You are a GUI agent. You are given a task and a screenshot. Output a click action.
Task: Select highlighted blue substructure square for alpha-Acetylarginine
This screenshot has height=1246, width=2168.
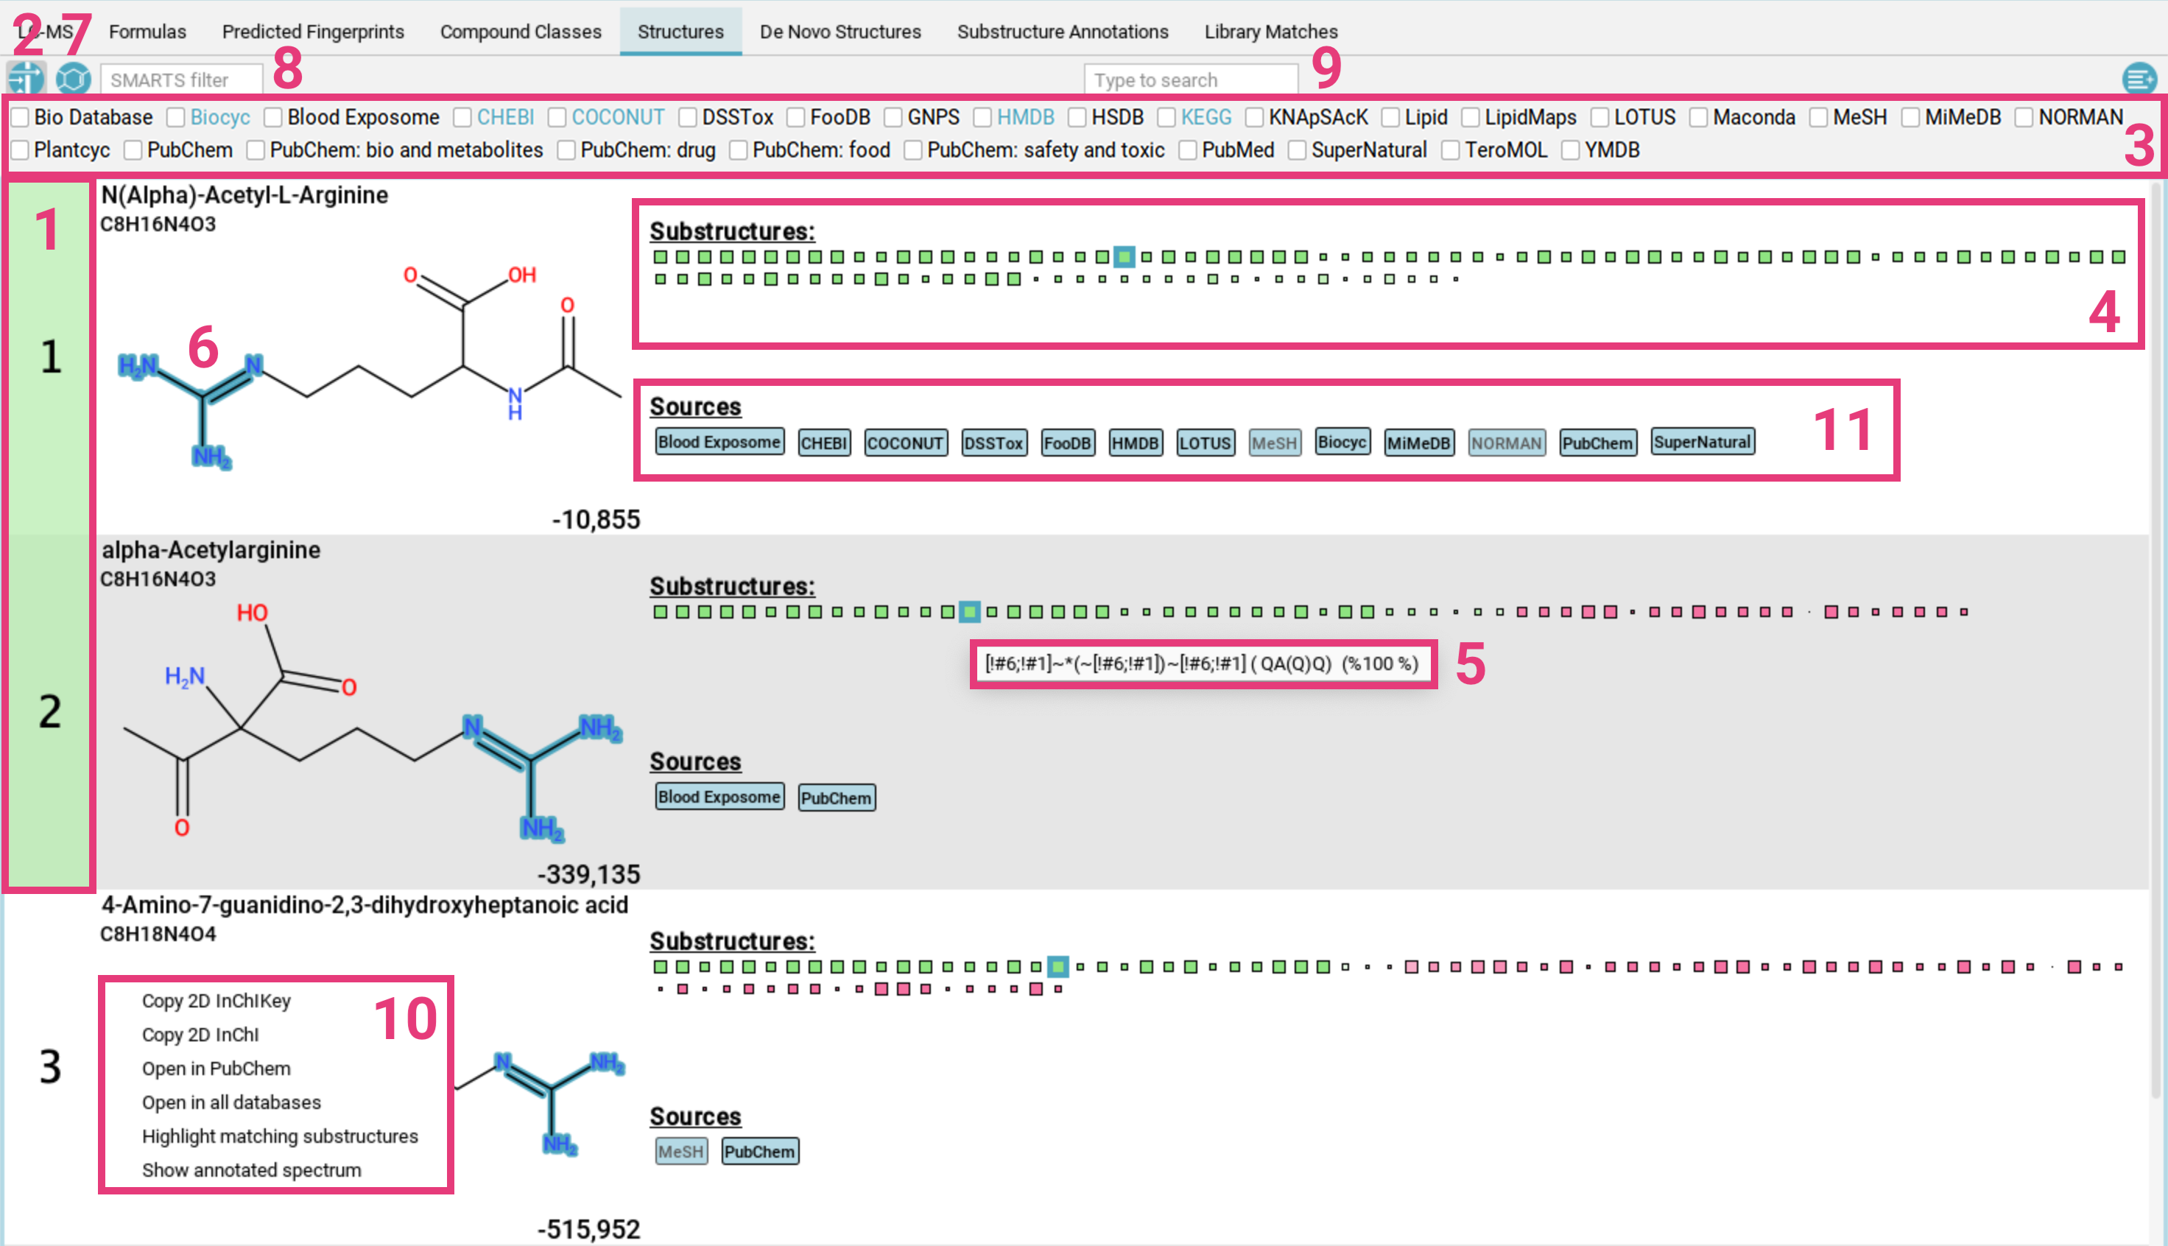(969, 612)
